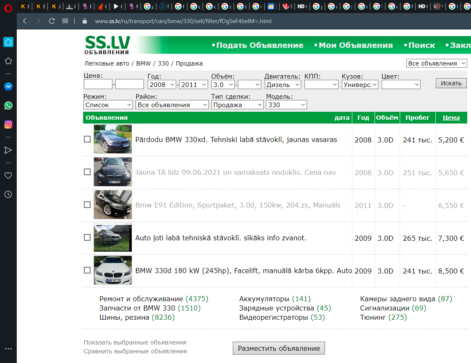The image size is (471, 363).
Task: Open the History clock icon in sidebar
Action: point(8,194)
